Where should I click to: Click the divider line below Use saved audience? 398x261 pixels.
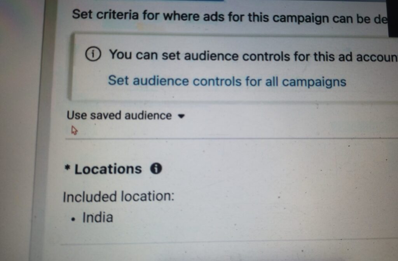233,138
